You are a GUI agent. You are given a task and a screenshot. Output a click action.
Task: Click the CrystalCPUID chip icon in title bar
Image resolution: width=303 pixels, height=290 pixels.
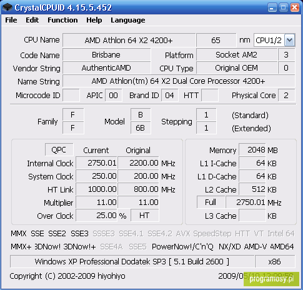click(7, 7)
